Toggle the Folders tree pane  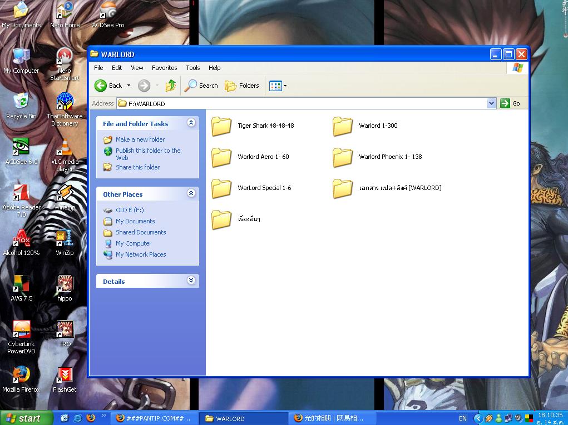point(242,86)
